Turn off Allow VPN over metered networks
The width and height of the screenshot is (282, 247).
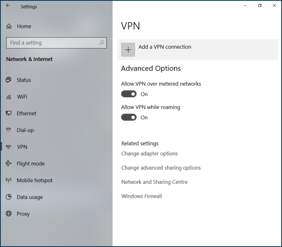(x=129, y=94)
